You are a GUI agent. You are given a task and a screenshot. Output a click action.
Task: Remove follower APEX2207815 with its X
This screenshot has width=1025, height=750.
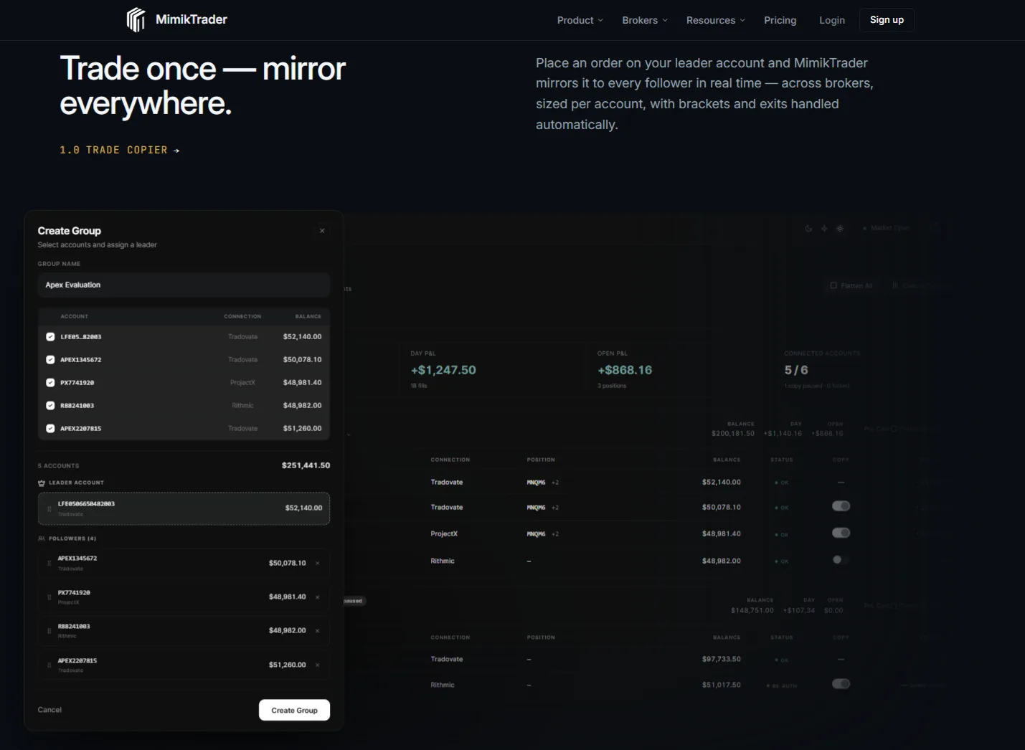317,665
